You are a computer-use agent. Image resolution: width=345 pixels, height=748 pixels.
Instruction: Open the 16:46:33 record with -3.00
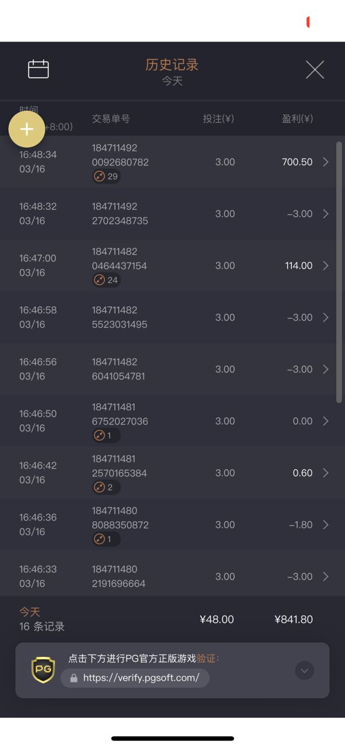pos(168,576)
